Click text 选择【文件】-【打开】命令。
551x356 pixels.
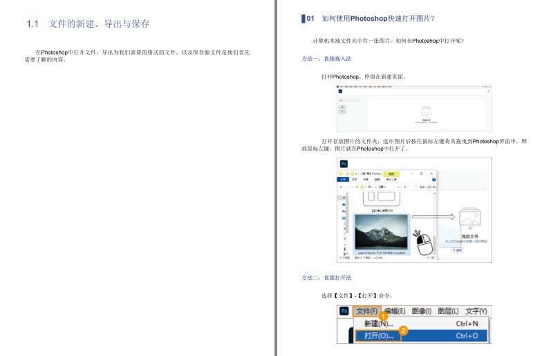(357, 296)
